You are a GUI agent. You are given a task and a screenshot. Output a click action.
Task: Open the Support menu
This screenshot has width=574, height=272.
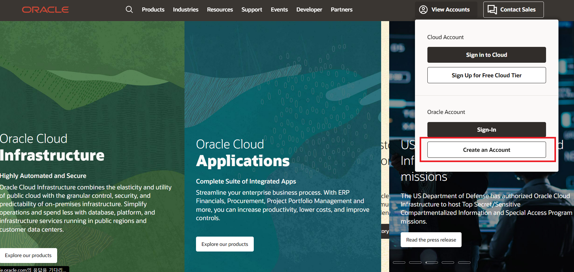tap(252, 10)
